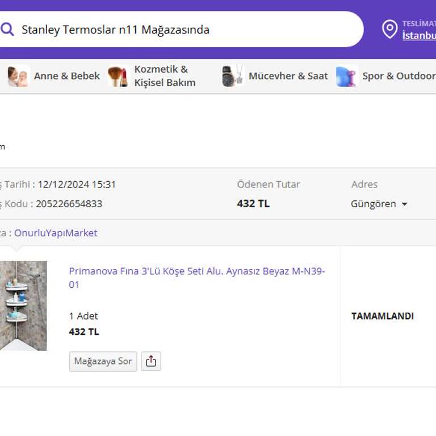Click the search magnifier icon
This screenshot has width=436, height=436.
coord(7,30)
